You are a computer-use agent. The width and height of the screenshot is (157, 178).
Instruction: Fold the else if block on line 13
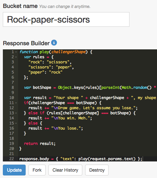point(16,113)
